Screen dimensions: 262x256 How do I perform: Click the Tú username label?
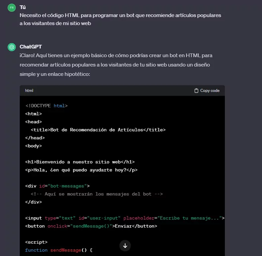[x=22, y=7]
